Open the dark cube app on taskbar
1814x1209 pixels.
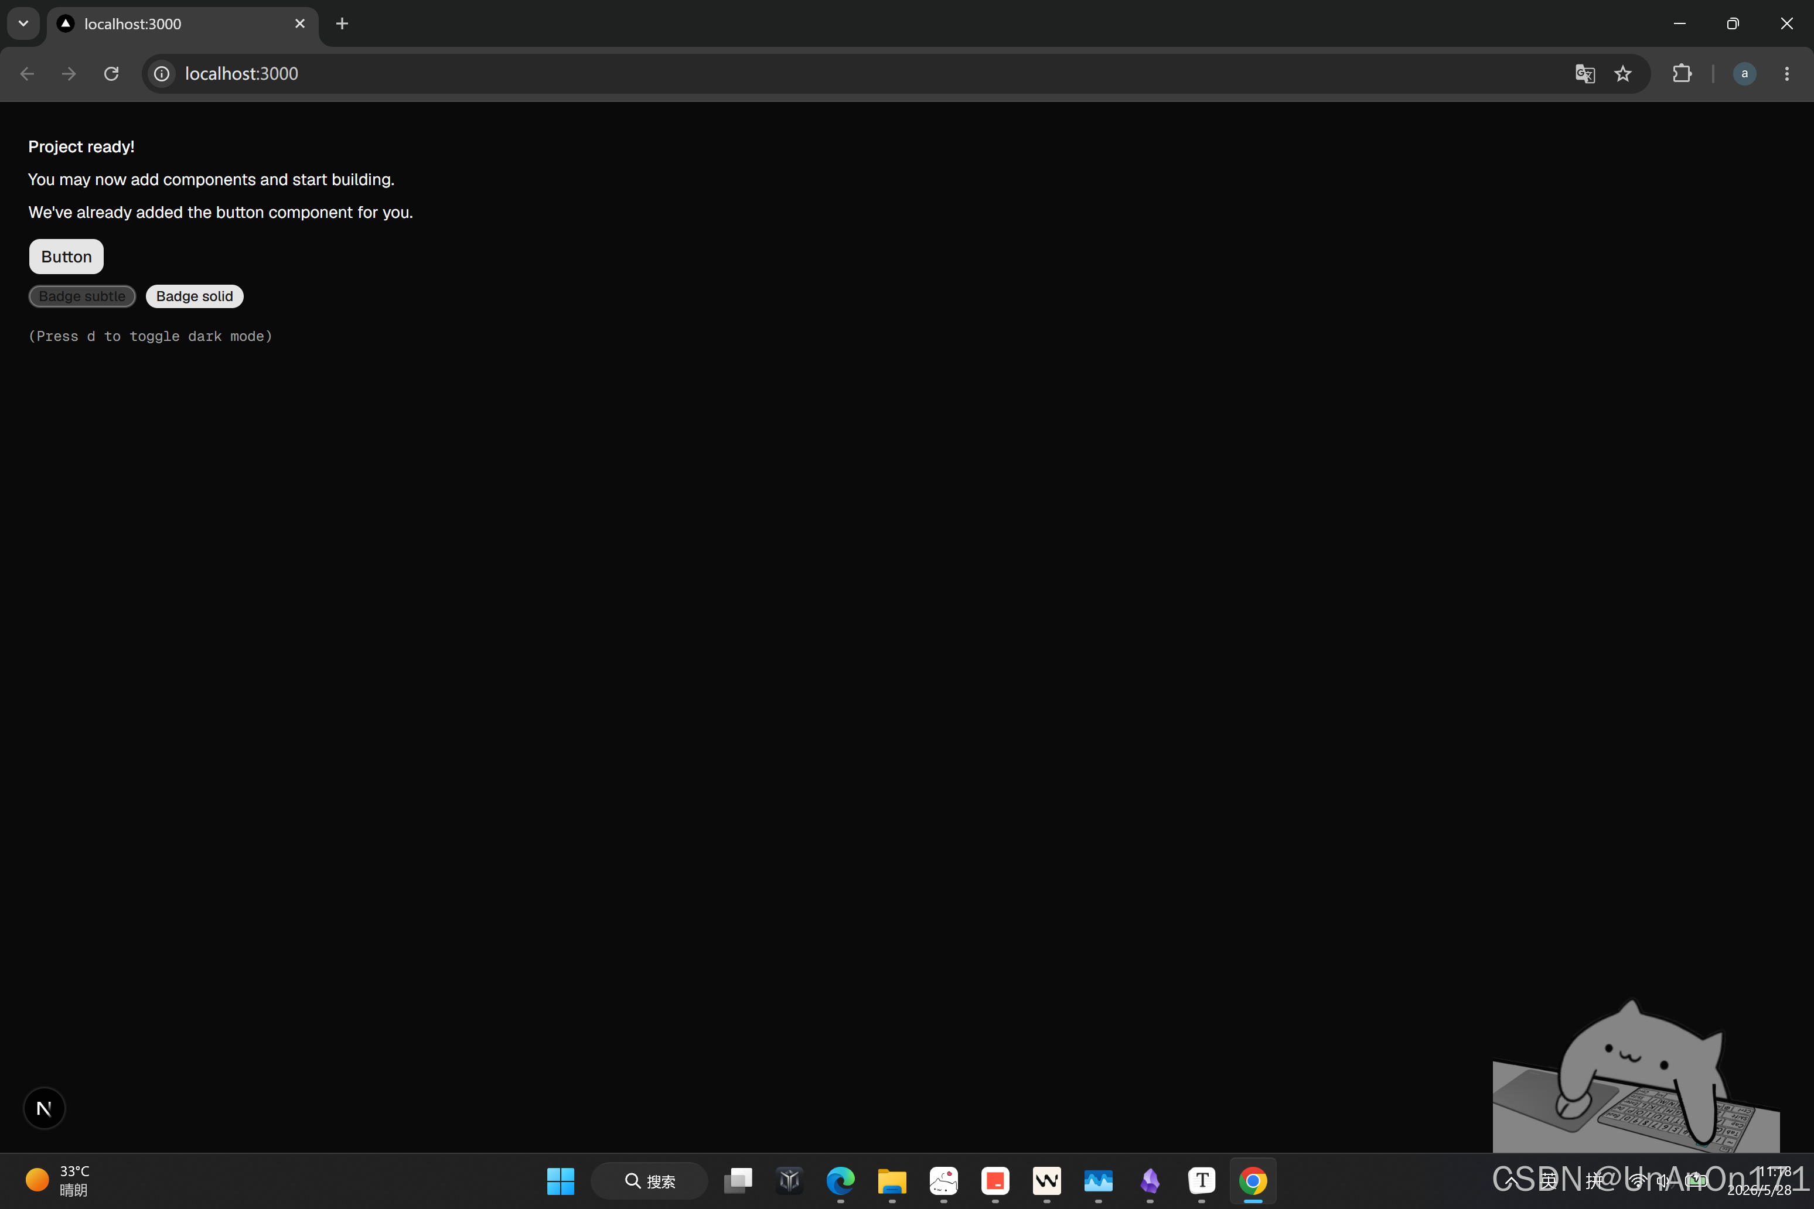pos(790,1180)
